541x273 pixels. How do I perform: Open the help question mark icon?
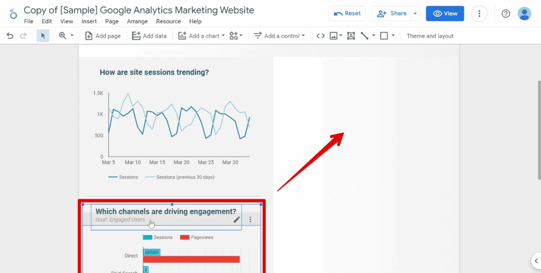coord(506,13)
